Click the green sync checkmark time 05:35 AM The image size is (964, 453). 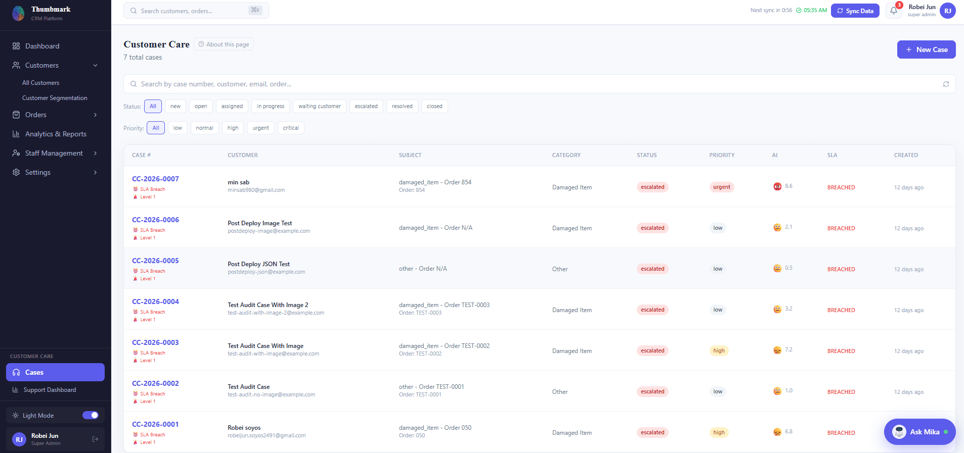coord(811,10)
